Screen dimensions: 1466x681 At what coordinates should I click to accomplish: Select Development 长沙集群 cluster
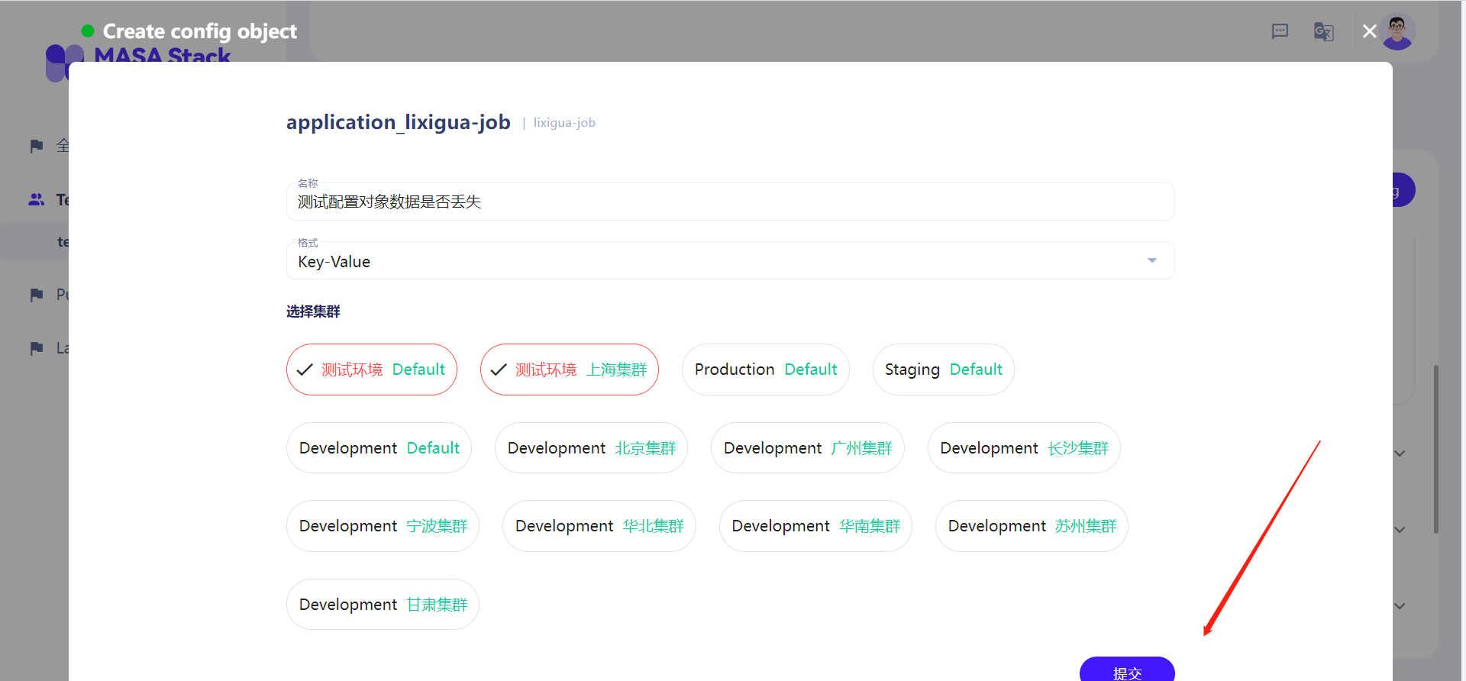(x=1024, y=448)
